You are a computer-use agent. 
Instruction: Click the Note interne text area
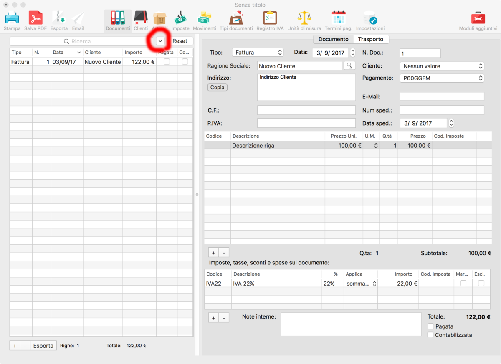coord(351,324)
